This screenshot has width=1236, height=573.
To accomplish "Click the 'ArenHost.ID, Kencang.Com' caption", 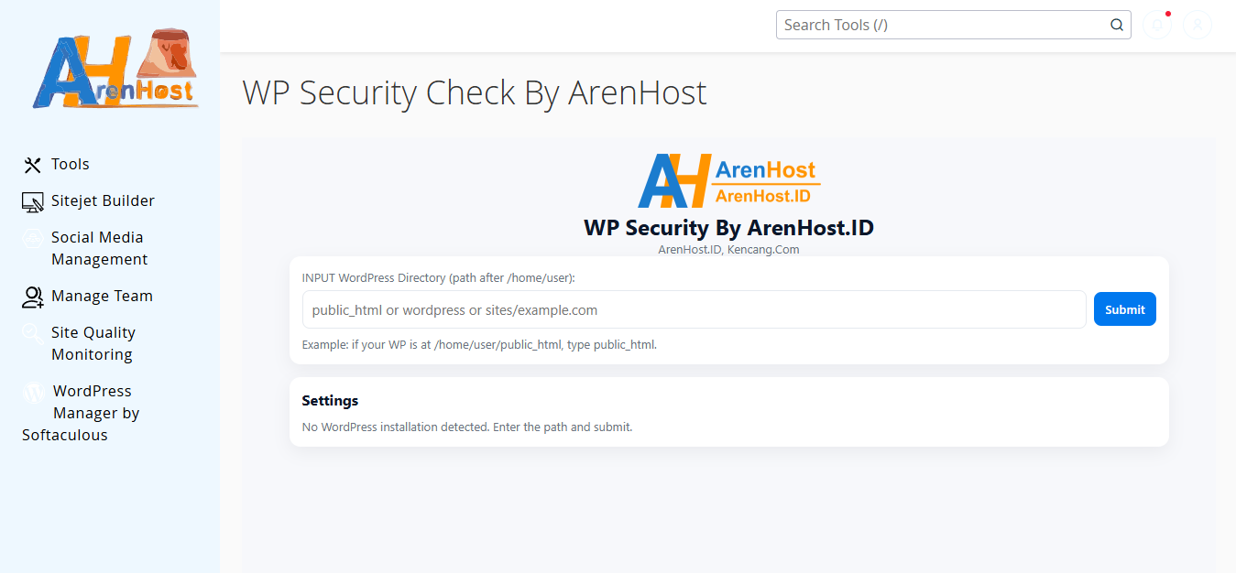I will point(728,249).
